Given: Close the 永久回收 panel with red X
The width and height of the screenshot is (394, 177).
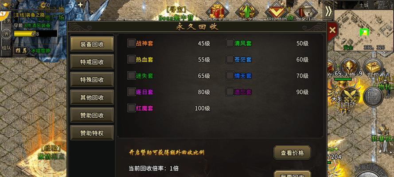Looking at the screenshot, I should click(x=332, y=31).
